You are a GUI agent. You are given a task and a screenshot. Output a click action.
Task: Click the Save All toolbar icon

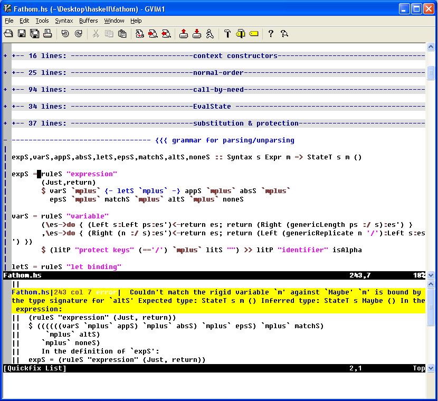[34, 34]
